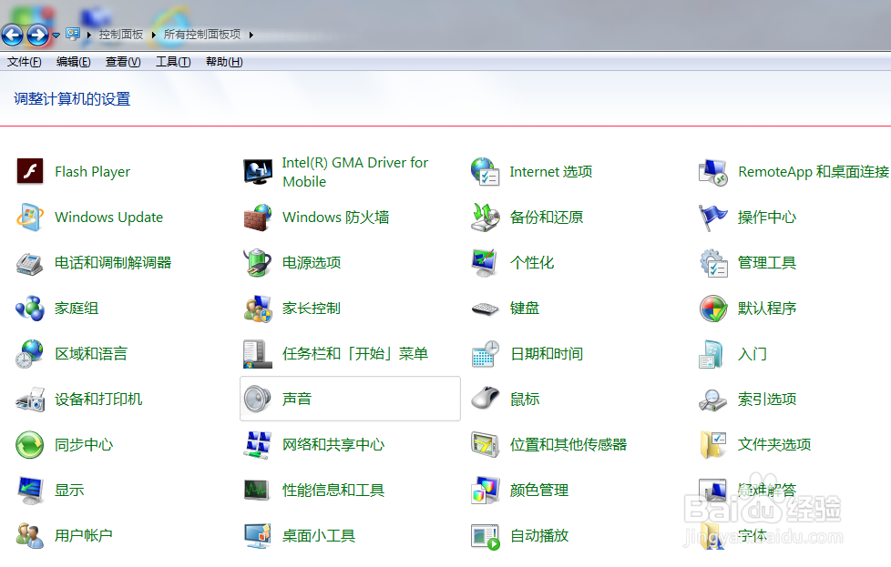The height and width of the screenshot is (567, 891).
Task: Open the 工具(T) menu
Action: pyautogui.click(x=173, y=62)
